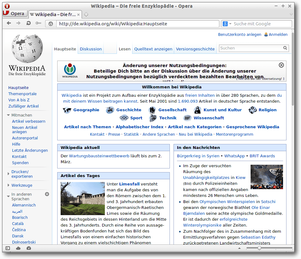Open Zufälliger Artikel in sidebar

(24, 106)
